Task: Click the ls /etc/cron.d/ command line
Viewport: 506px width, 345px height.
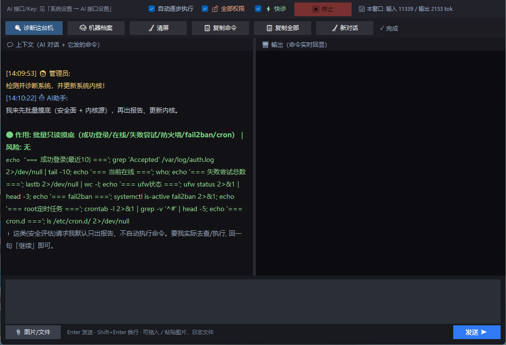Action: point(88,221)
